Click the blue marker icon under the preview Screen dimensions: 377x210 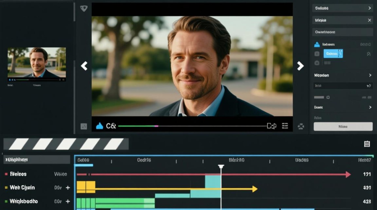click(x=100, y=126)
